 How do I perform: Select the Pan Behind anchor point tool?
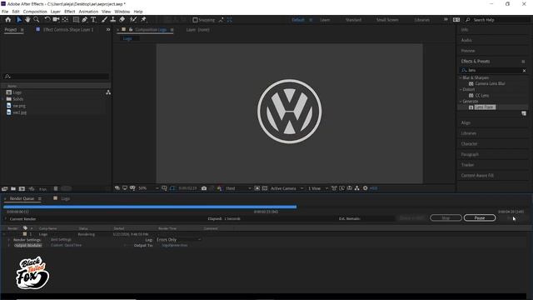coord(65,20)
